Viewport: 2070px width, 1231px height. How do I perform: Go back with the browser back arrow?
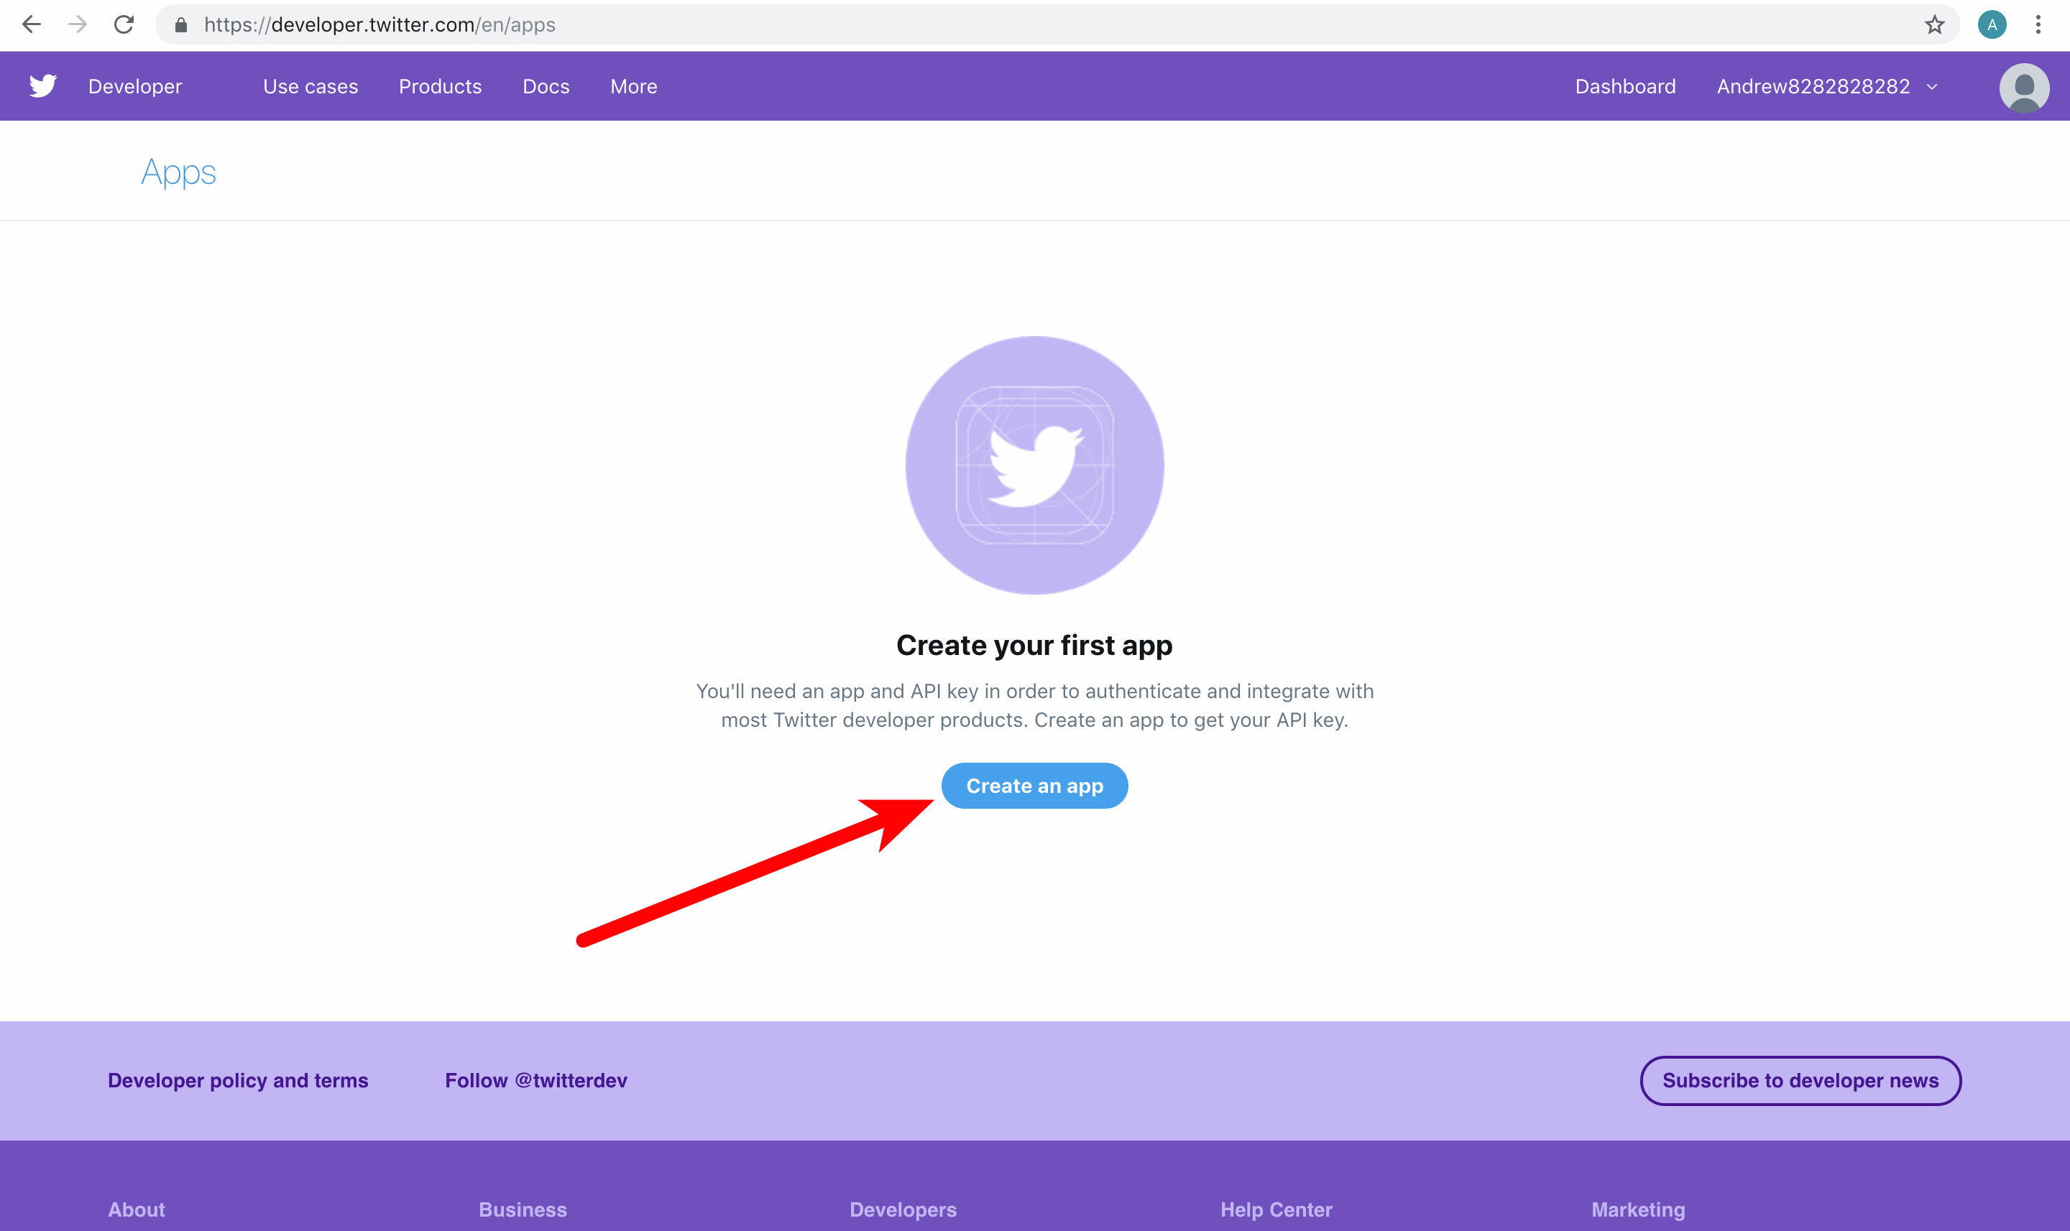coord(32,25)
